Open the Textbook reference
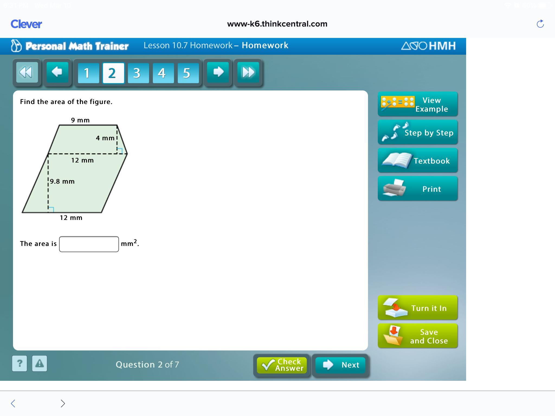 (418, 161)
